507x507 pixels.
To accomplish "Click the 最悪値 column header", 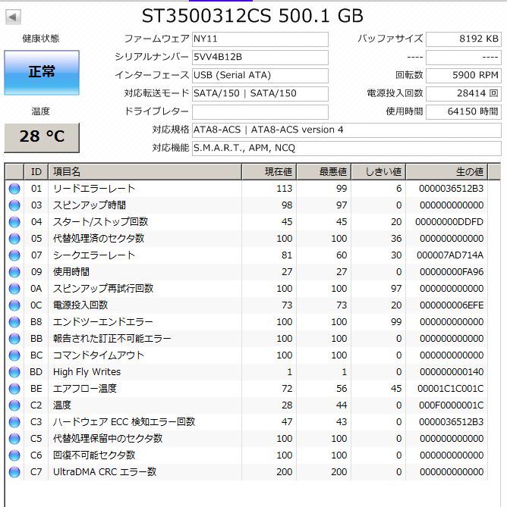I will [324, 172].
